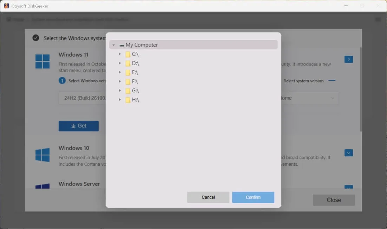This screenshot has width=387, height=229.
Task: Select the Windows 10 logo icon
Action: coord(42,155)
